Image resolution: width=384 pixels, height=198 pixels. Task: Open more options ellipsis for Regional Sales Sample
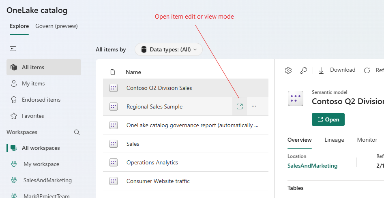click(254, 106)
